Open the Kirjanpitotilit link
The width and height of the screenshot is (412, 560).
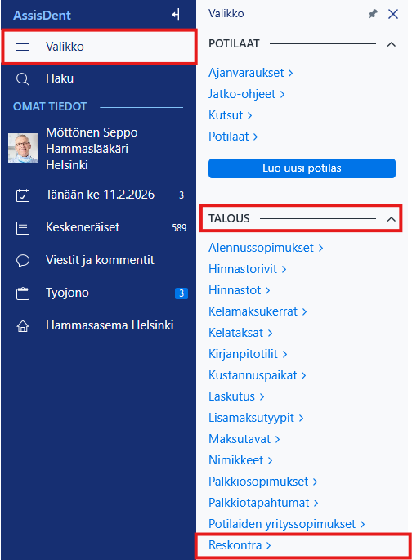point(248,354)
